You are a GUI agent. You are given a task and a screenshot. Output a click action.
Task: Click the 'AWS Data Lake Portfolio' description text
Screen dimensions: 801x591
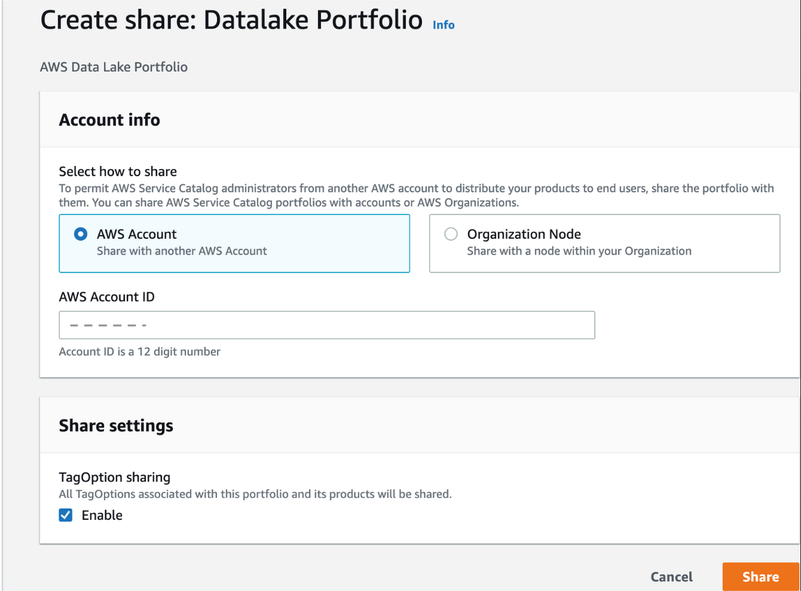[x=114, y=66]
